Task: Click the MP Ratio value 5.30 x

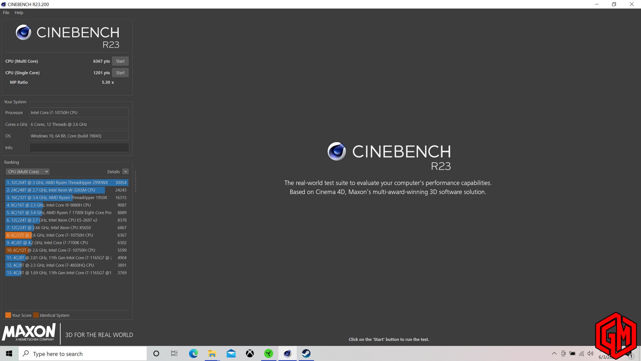Action: click(108, 82)
